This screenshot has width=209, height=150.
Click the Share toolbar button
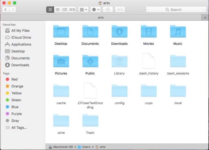coord(108,10)
